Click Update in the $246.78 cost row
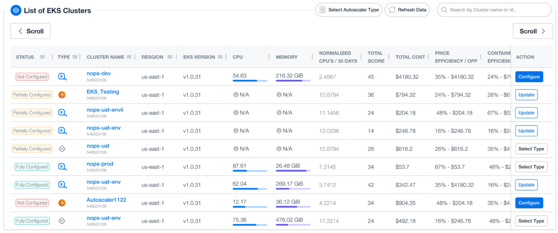This screenshot has width=558, height=233. pyautogui.click(x=526, y=131)
